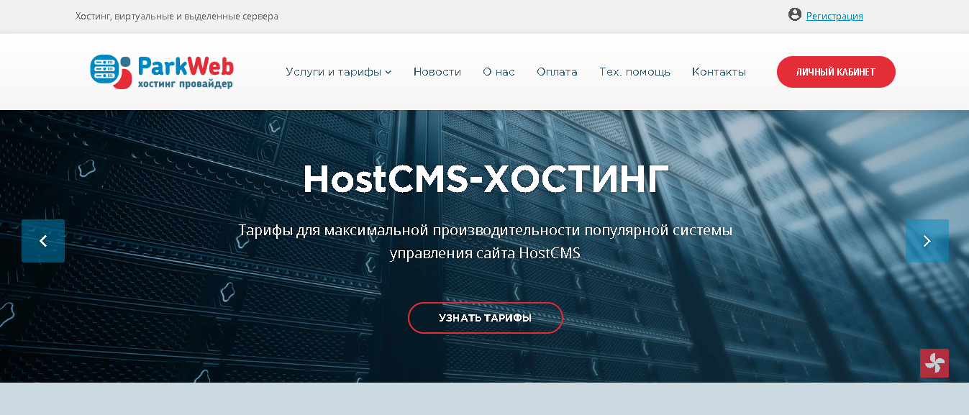Click the ЛИЧНЫЙ КАБИНЕТ button
This screenshot has width=969, height=415.
coord(836,72)
